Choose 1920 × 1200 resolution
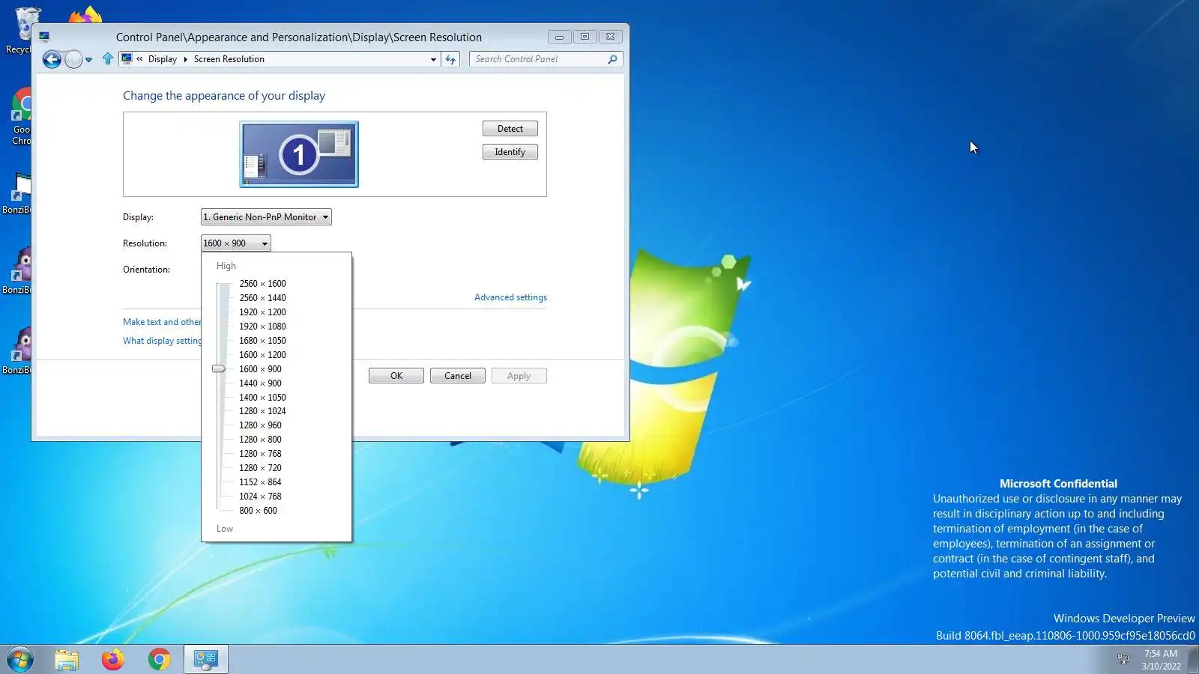 click(262, 312)
